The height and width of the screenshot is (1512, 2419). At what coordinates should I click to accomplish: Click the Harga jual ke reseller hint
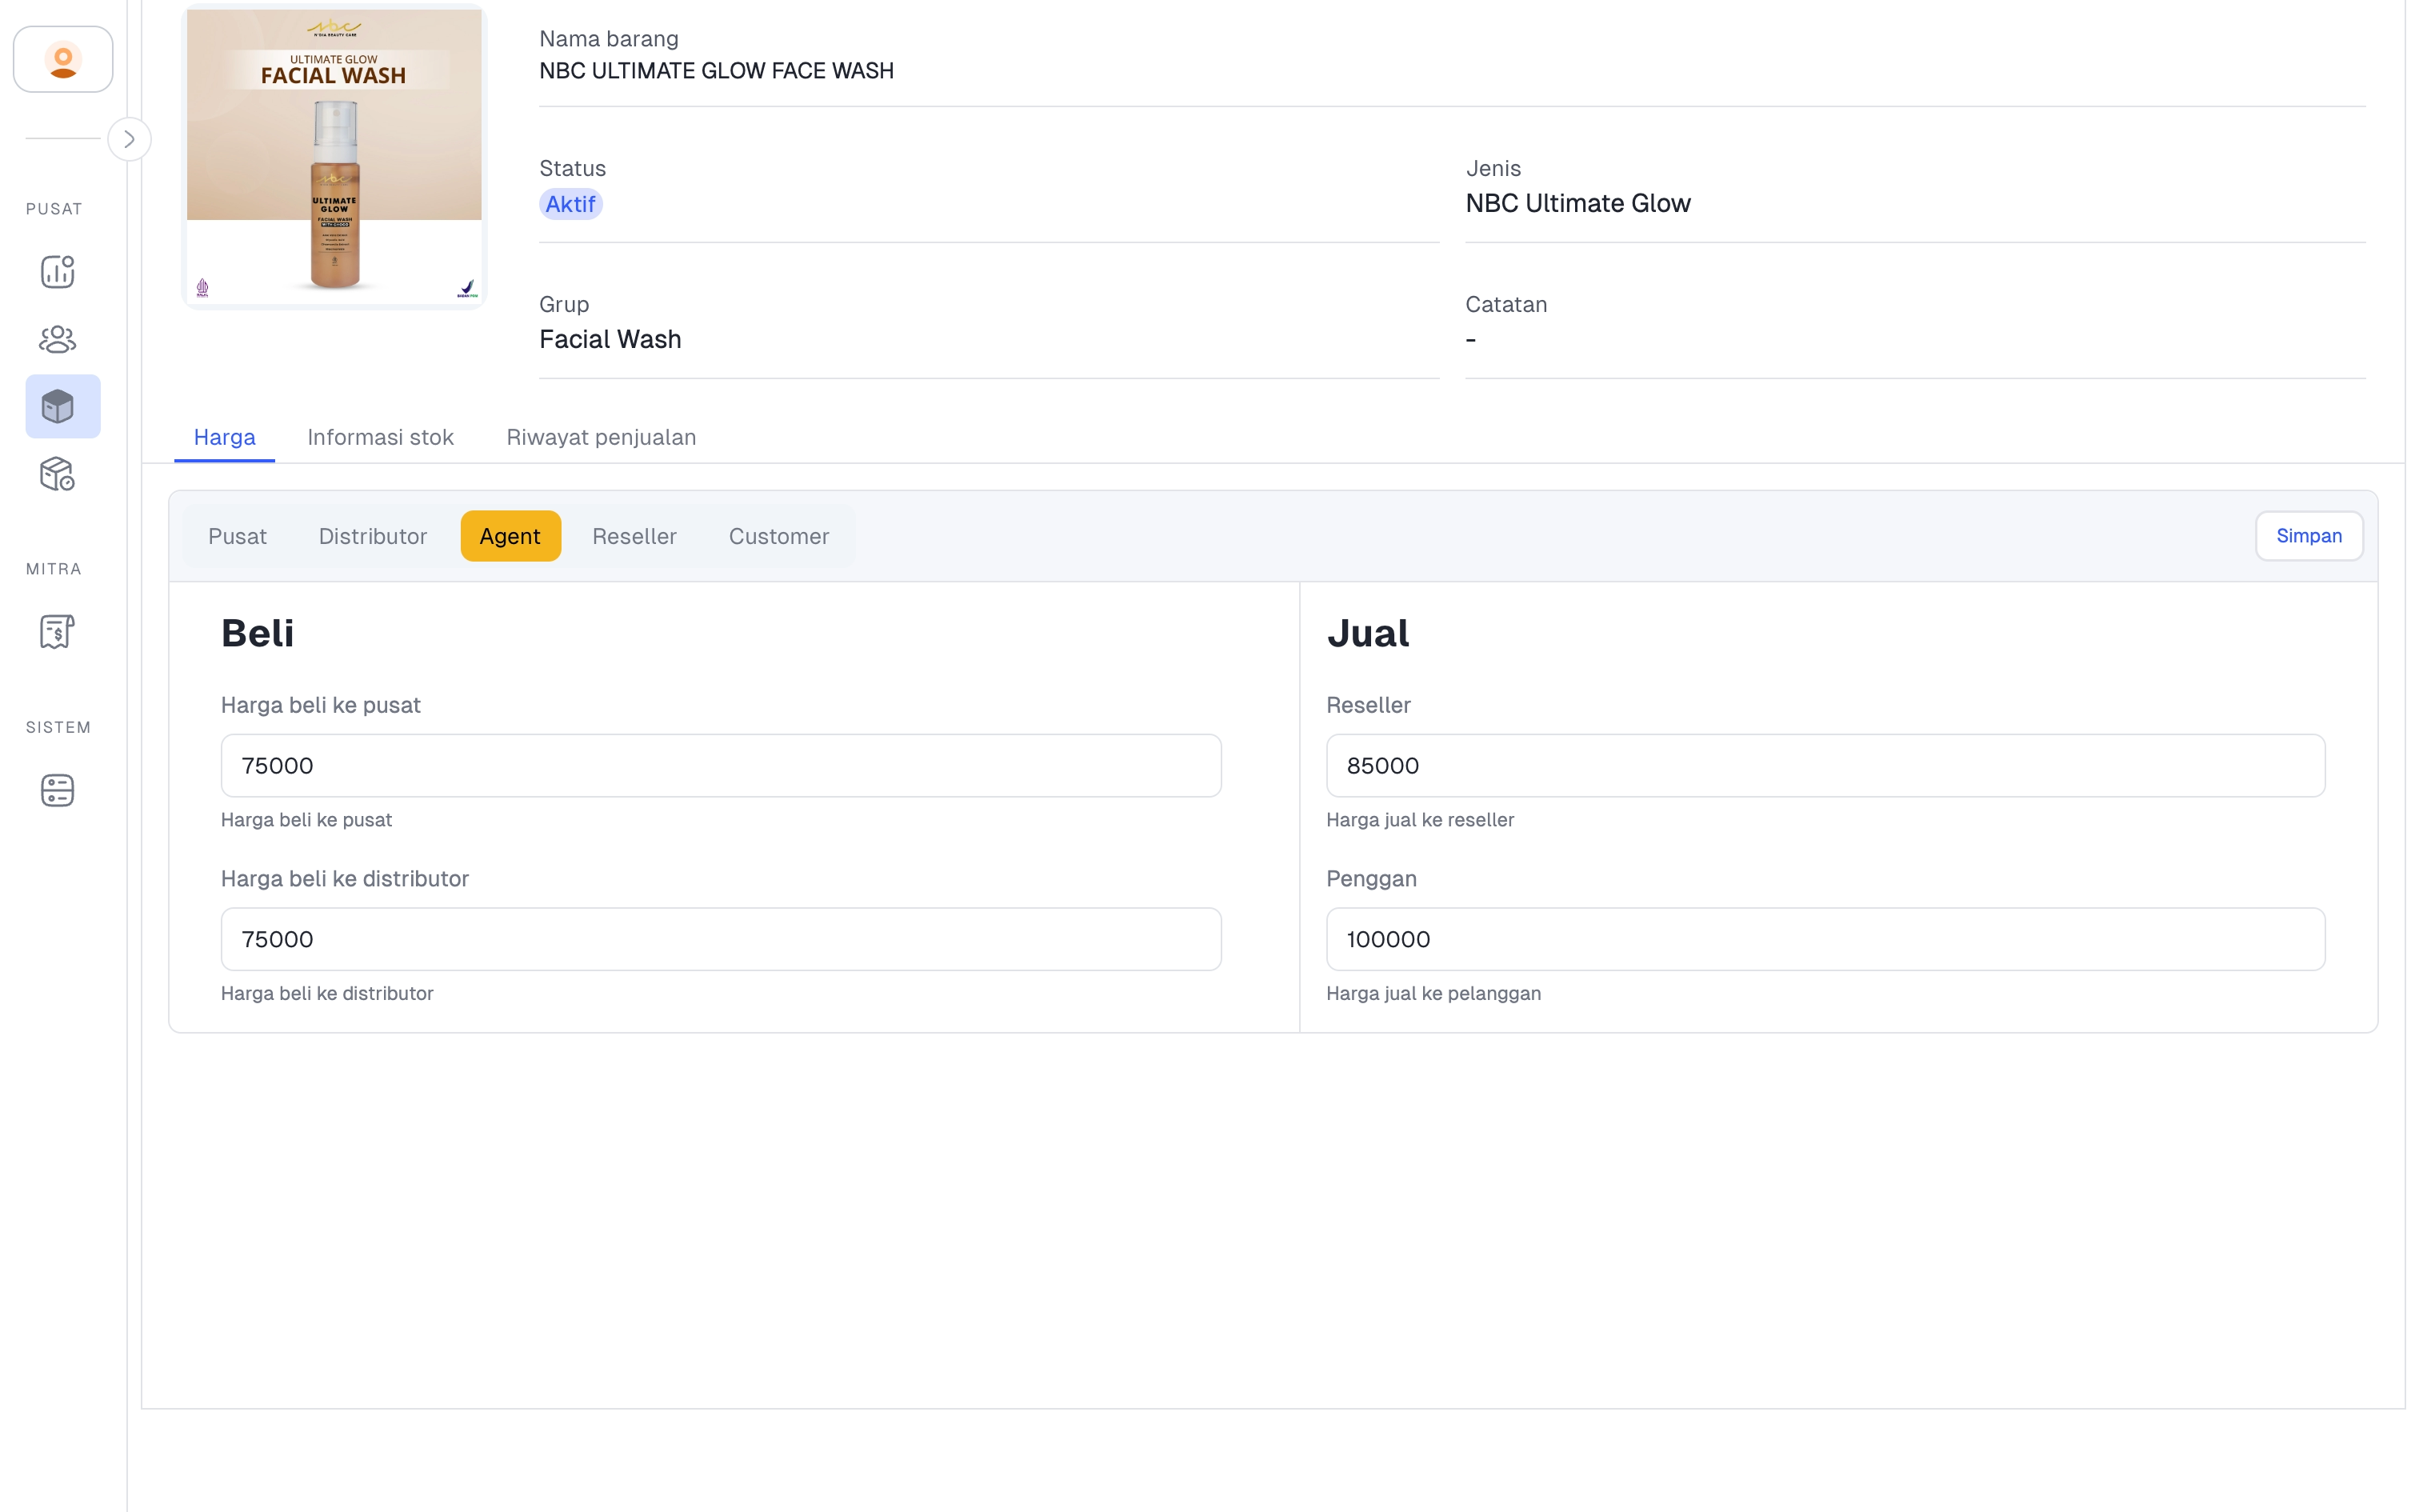tap(1419, 820)
